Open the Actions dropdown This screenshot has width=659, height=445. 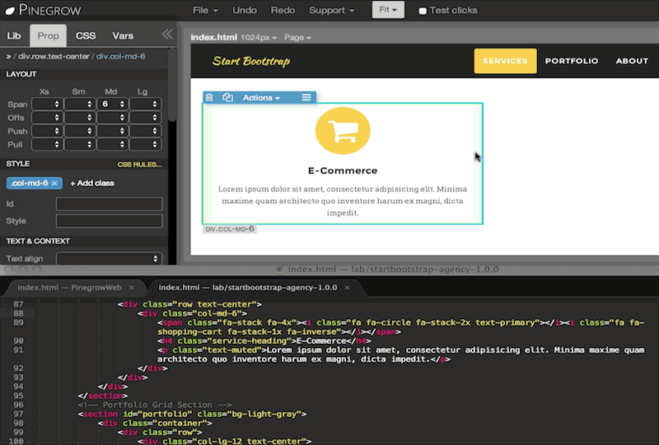(261, 97)
